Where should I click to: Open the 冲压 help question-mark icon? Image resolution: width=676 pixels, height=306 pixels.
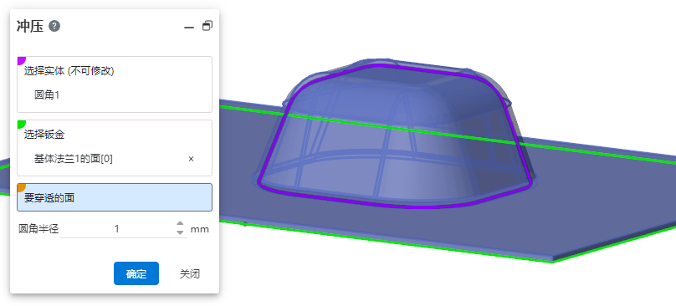click(x=54, y=26)
